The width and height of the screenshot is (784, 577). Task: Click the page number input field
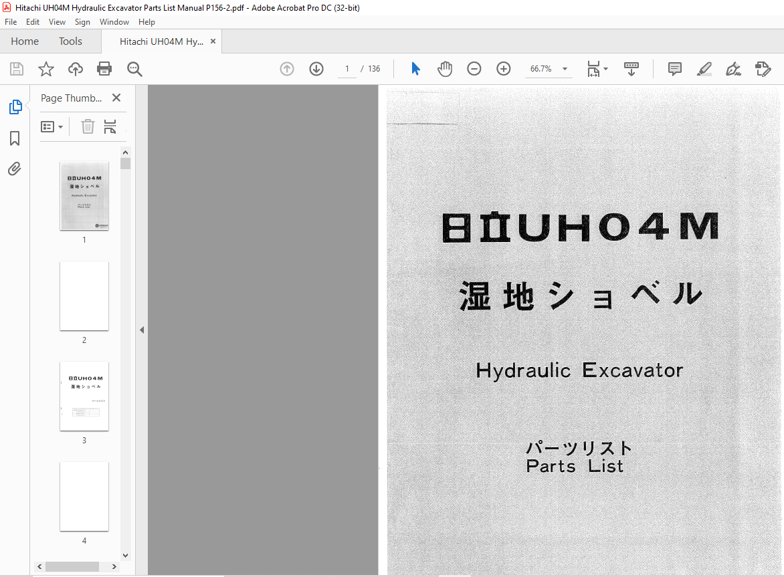(x=347, y=69)
